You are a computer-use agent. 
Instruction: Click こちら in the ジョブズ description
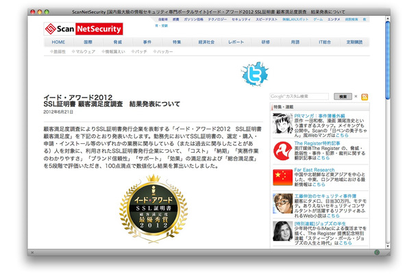coord(345,242)
